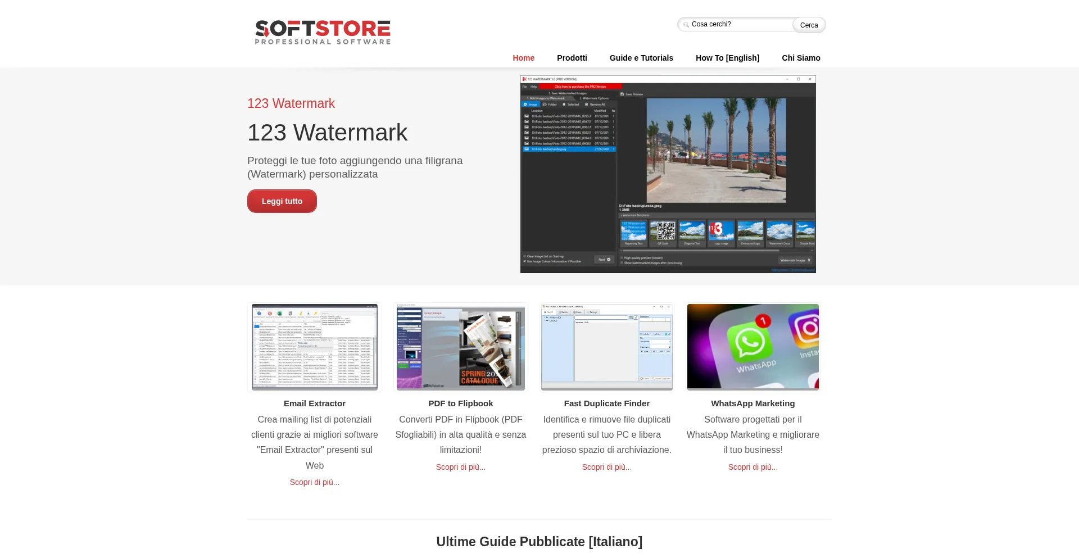Click the large '123 Watermark' heading
This screenshot has height=558, width=1079.
tap(327, 133)
